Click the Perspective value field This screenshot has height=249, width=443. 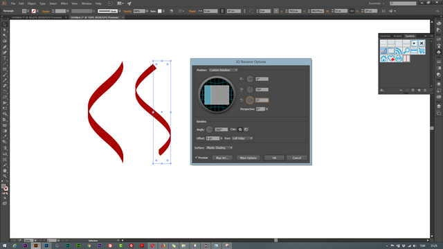pyautogui.click(x=260, y=109)
